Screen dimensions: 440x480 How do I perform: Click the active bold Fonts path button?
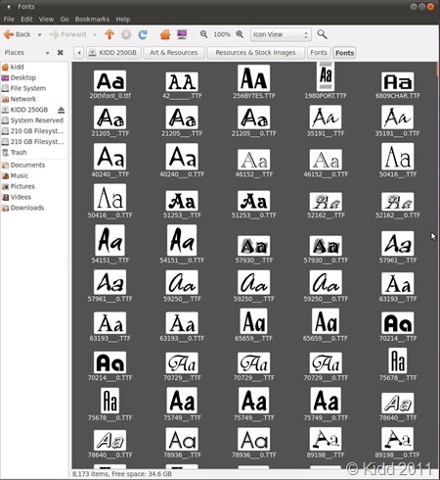pos(344,53)
